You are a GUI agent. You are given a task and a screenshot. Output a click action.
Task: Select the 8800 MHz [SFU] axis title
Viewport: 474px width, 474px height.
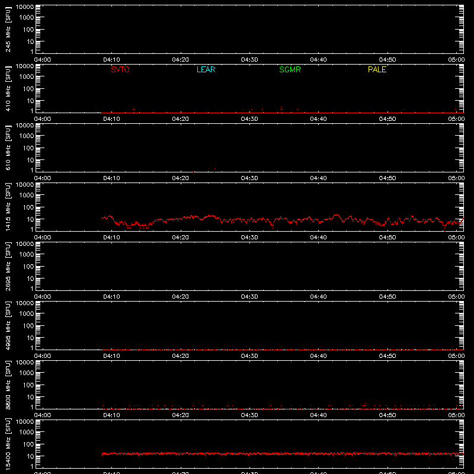(x=8, y=385)
